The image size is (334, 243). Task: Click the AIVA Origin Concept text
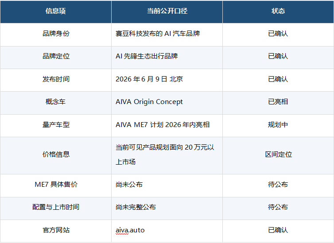149,102
